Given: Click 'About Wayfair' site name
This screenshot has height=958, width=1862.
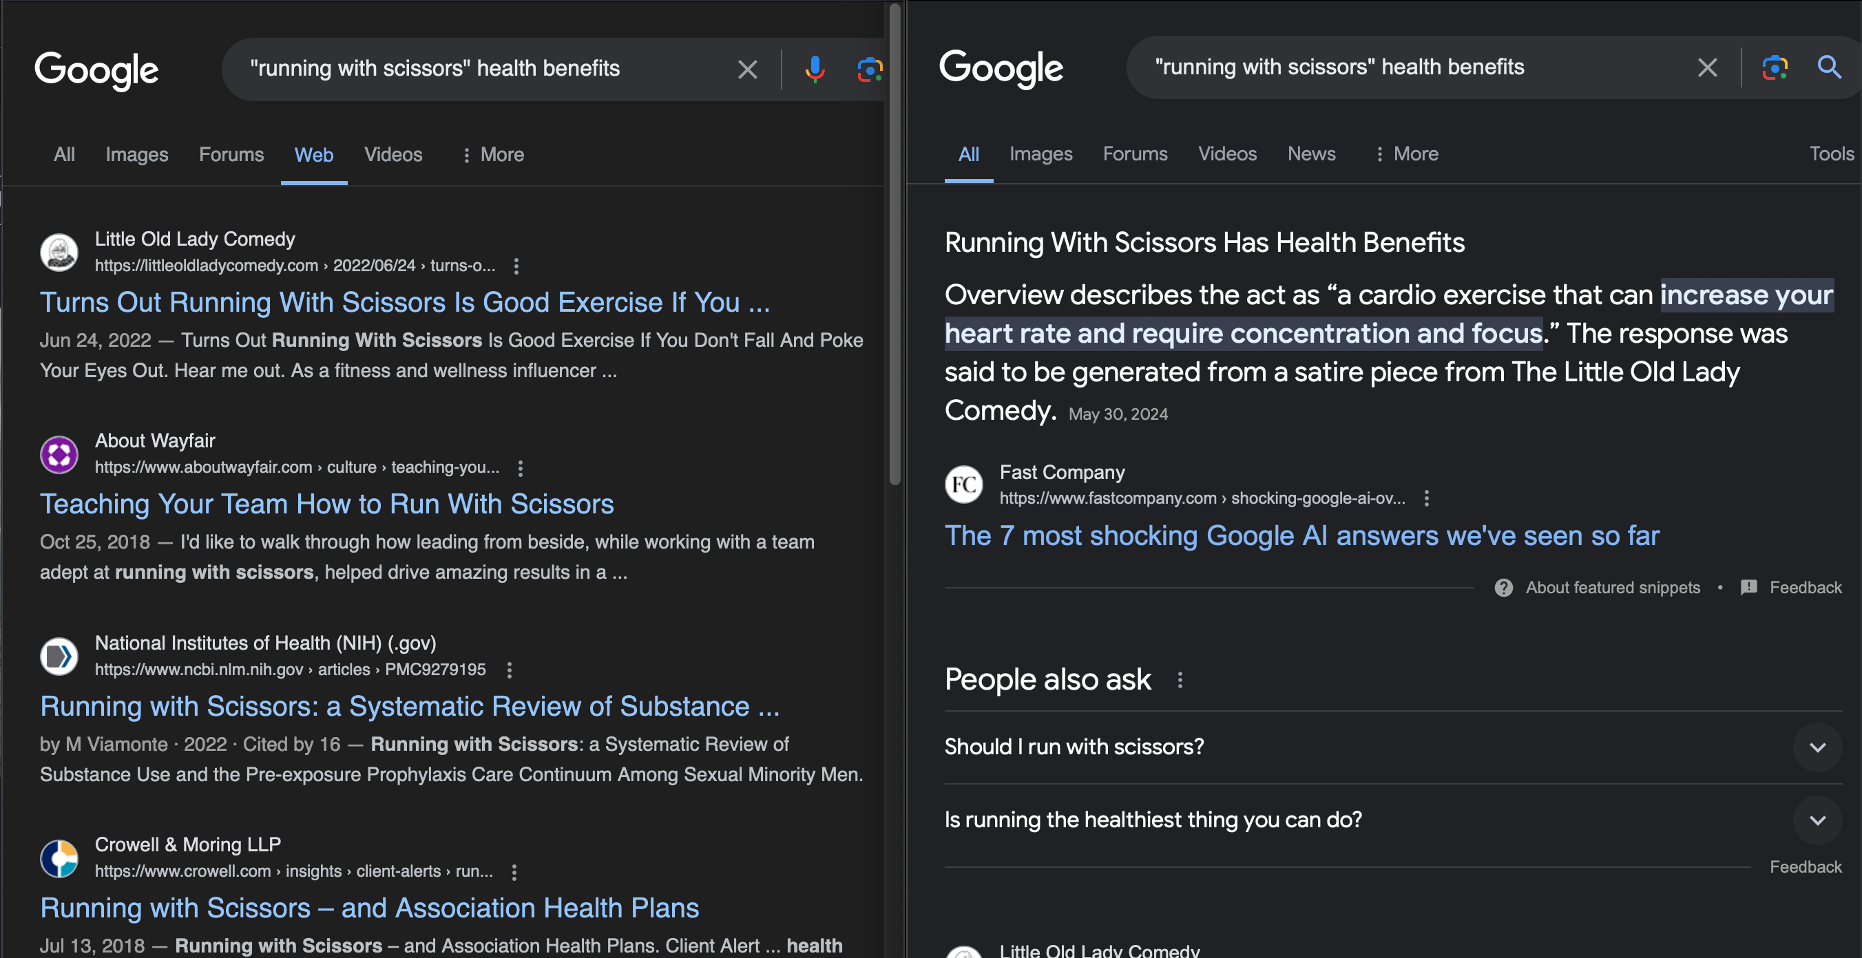Looking at the screenshot, I should pos(155,440).
